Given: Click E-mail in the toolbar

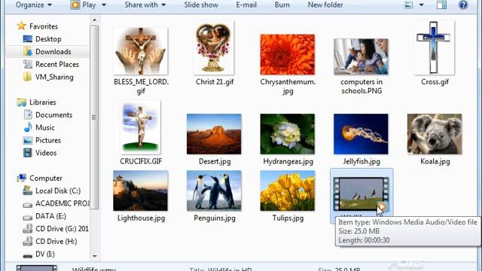Looking at the screenshot, I should (246, 5).
